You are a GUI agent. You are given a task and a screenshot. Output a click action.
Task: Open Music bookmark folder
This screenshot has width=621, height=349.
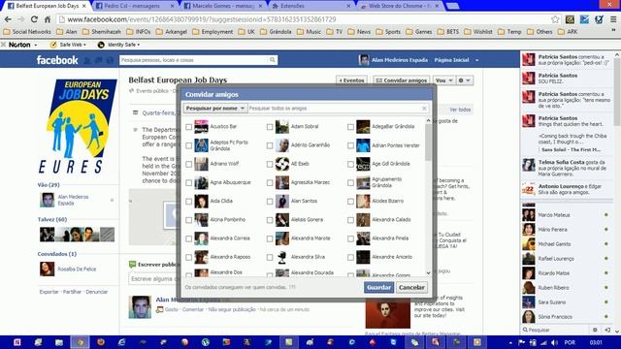tap(309, 32)
